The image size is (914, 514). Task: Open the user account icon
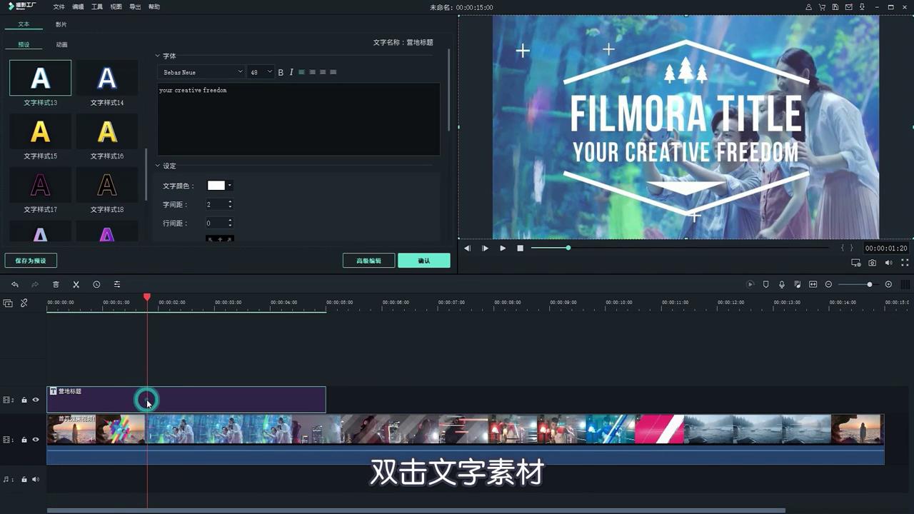808,6
